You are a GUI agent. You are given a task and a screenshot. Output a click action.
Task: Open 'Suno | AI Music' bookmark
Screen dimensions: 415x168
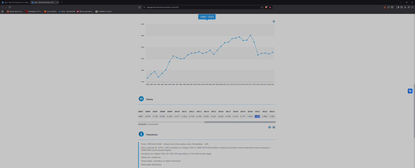(x=50, y=11)
